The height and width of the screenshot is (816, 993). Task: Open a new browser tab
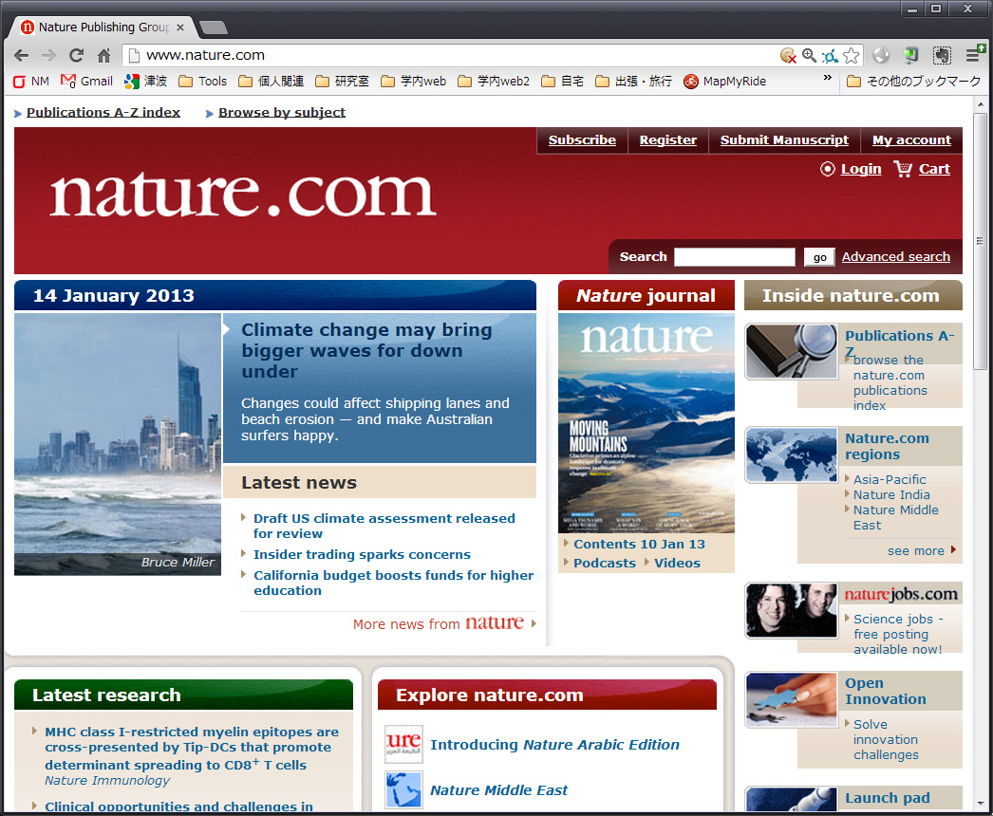tap(214, 28)
